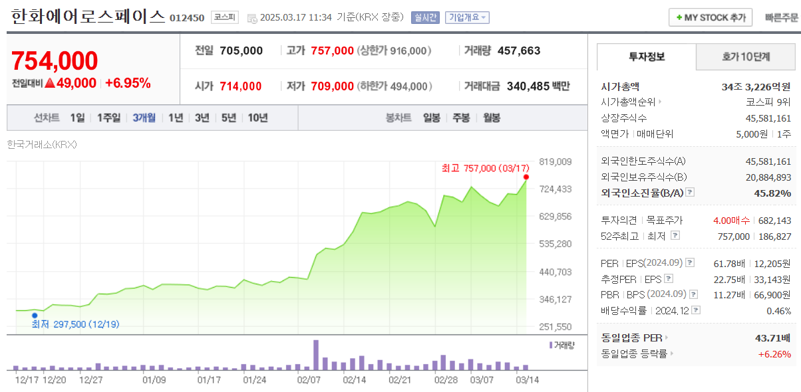Open the help icon next to PER | EPS(2024.09)

point(690,263)
